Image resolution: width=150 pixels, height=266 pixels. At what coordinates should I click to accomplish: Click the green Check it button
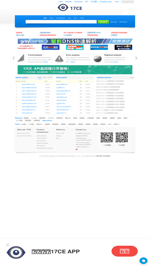click(103, 22)
